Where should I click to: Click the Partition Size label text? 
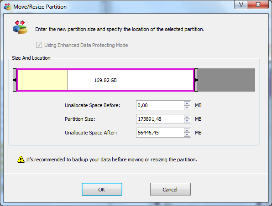[80, 119]
